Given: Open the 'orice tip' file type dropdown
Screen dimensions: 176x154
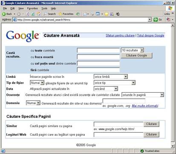Looking at the screenshot, I should 115,83.
